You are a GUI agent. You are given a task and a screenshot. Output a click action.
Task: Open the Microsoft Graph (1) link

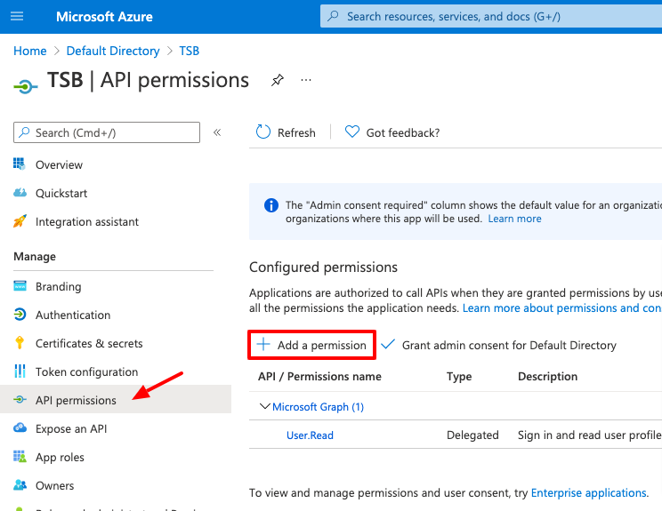tap(318, 406)
